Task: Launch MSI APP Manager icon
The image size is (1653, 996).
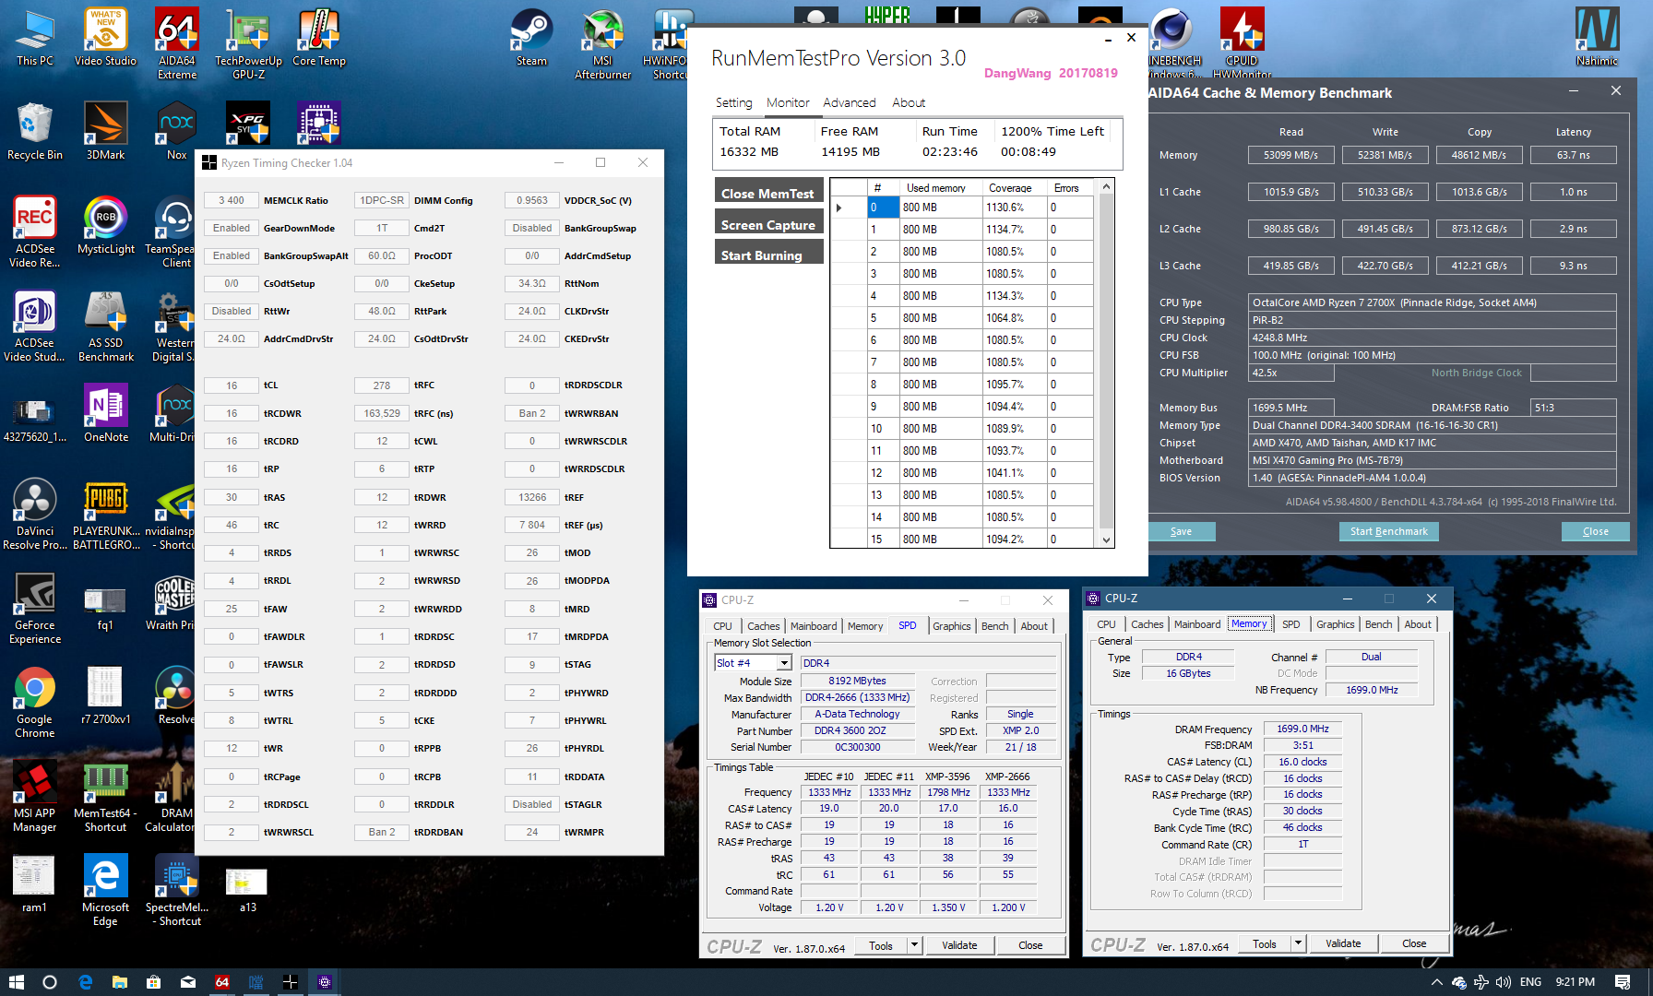Action: pyautogui.click(x=35, y=797)
